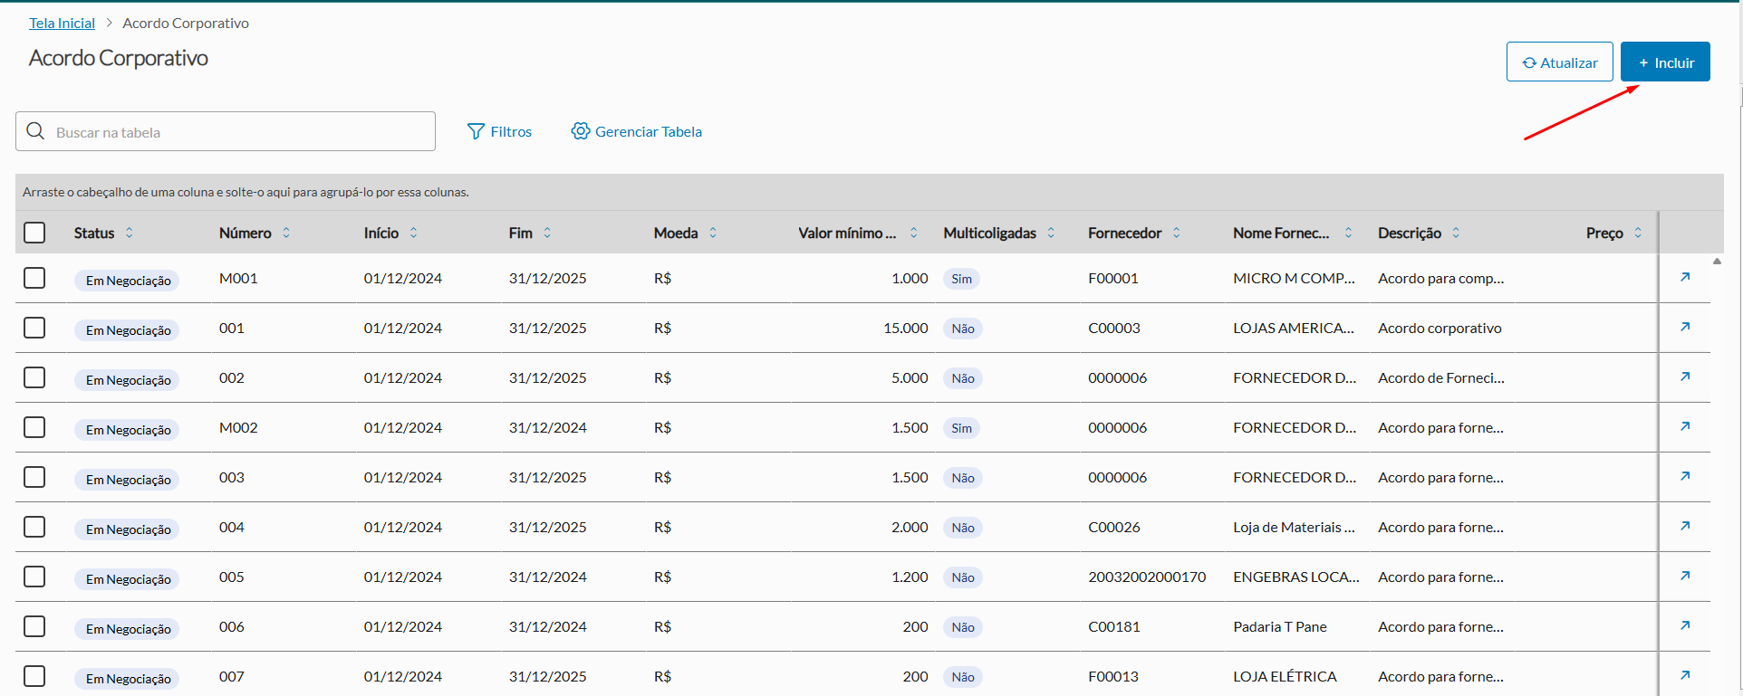Click the Número column header
Image resolution: width=1743 pixels, height=696 pixels.
pyautogui.click(x=246, y=233)
